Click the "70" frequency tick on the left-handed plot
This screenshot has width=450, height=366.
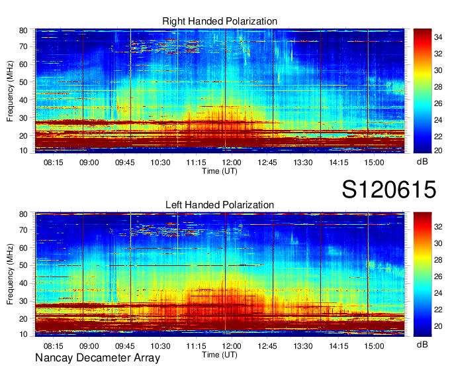23,229
